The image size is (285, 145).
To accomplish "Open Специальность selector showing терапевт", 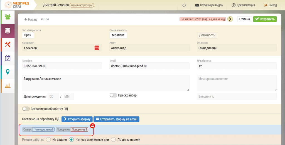I will click(x=118, y=35).
